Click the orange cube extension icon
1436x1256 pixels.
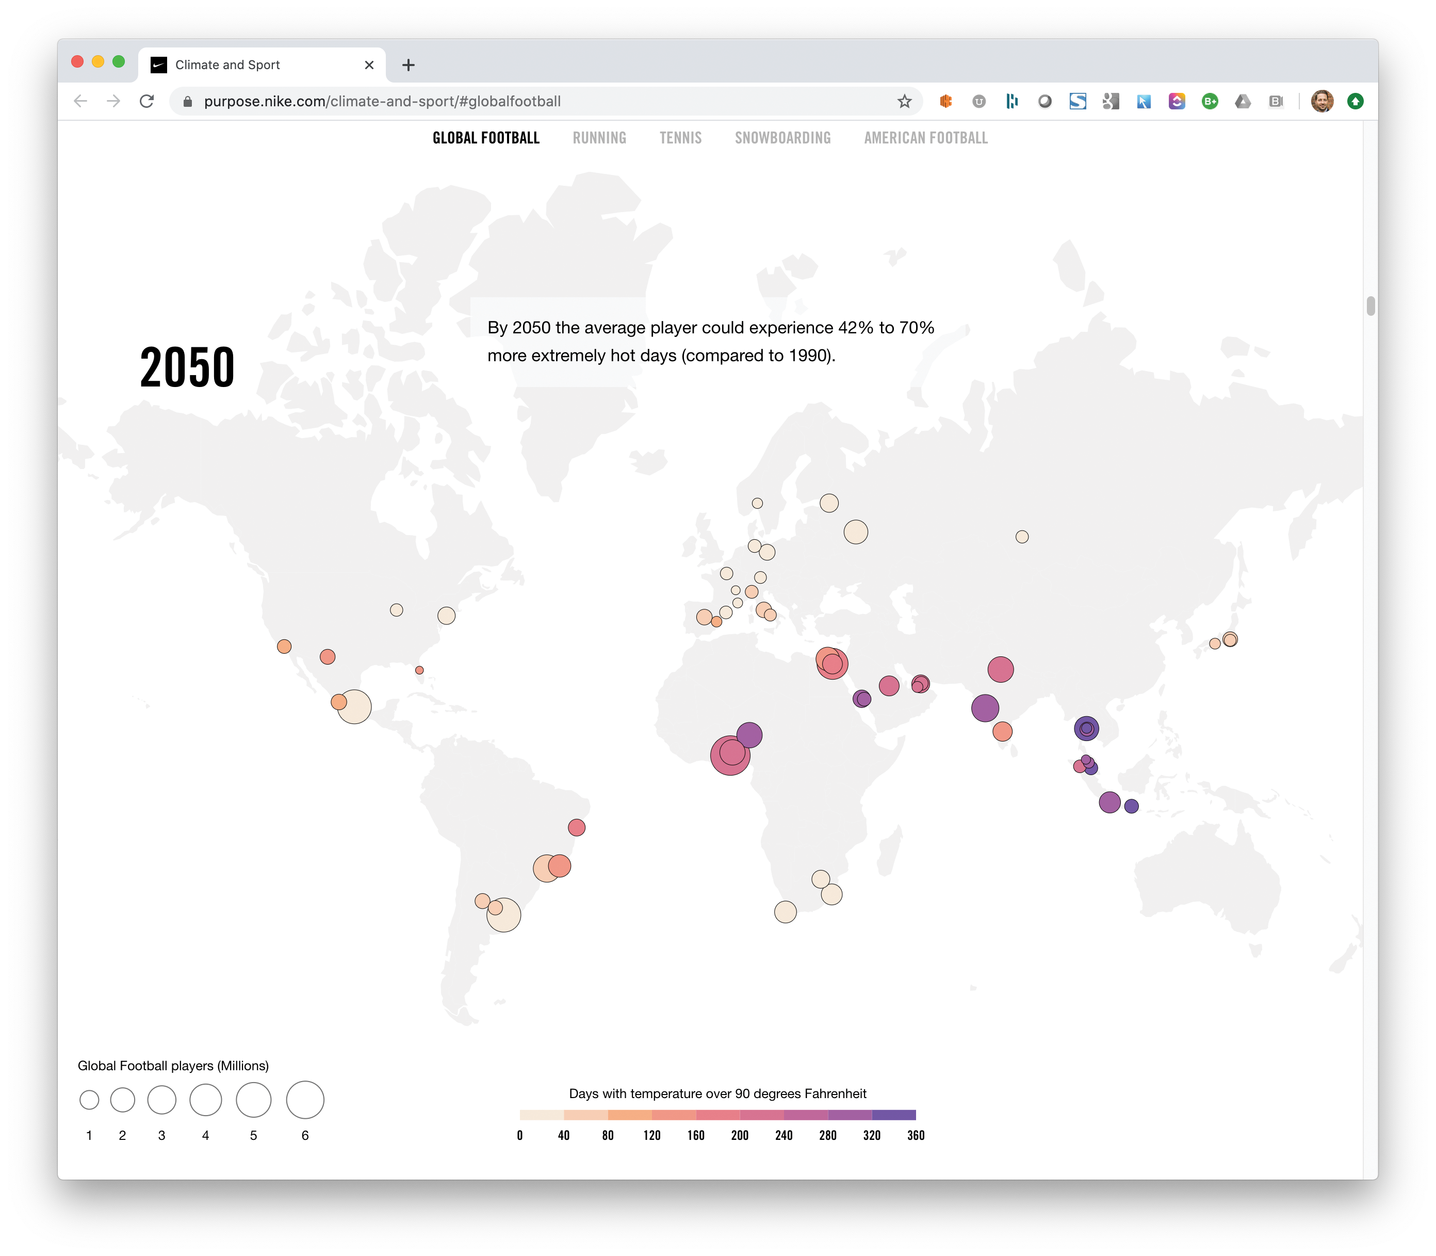(945, 102)
